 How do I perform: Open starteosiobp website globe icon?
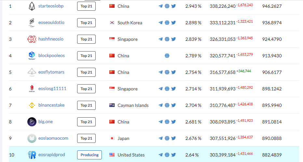(167, 6)
